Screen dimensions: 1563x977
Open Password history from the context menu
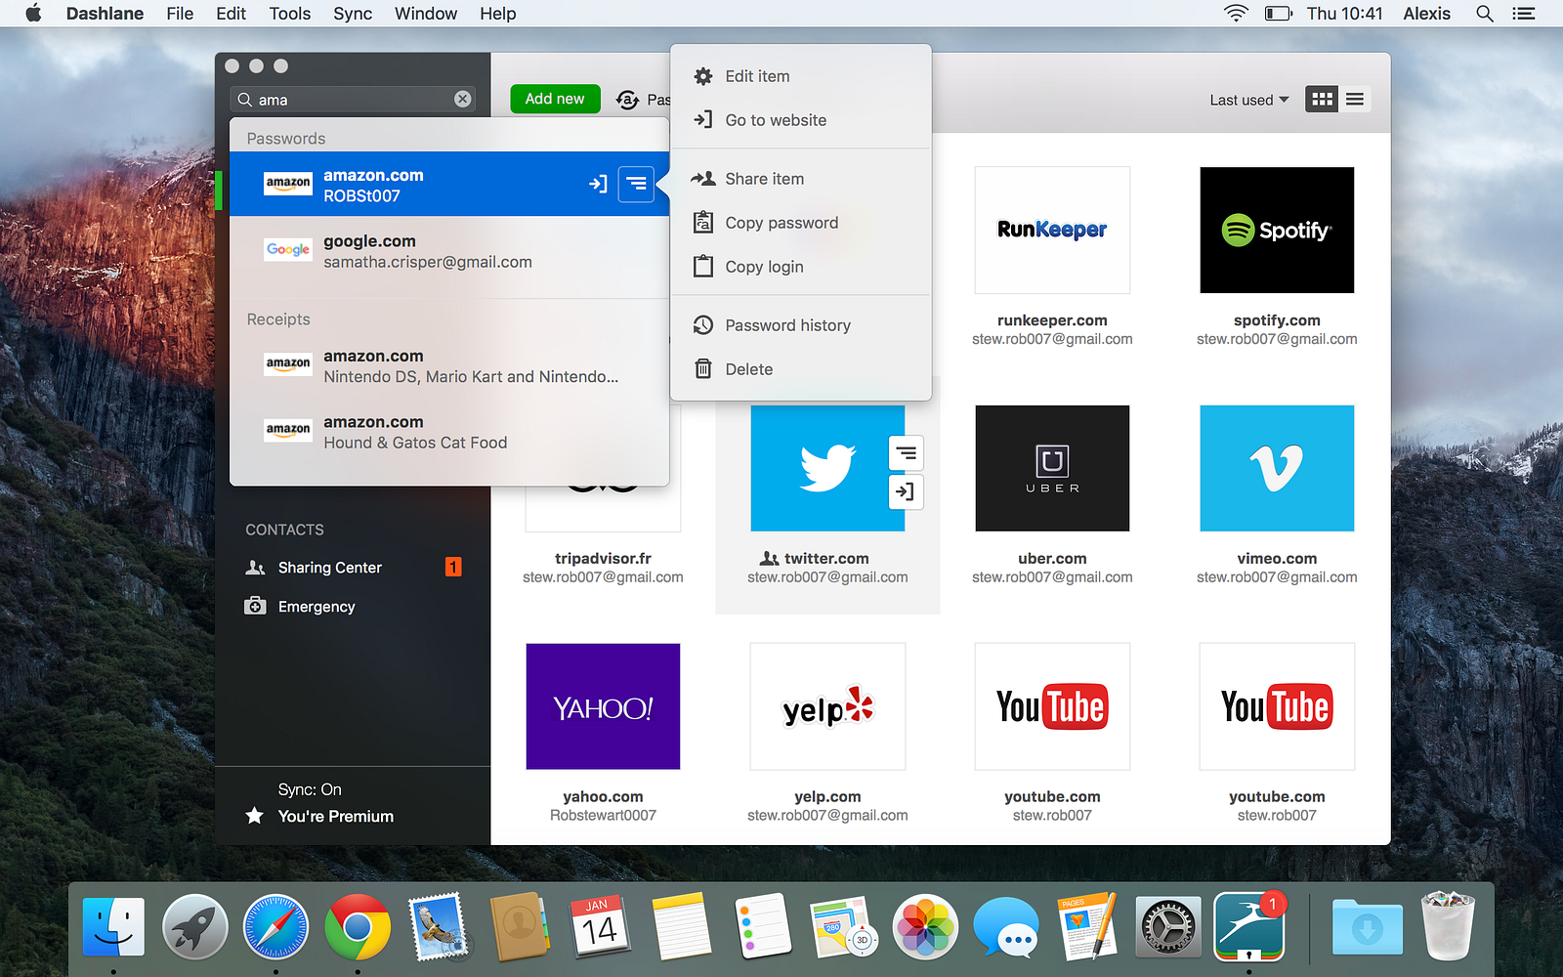pos(801,325)
